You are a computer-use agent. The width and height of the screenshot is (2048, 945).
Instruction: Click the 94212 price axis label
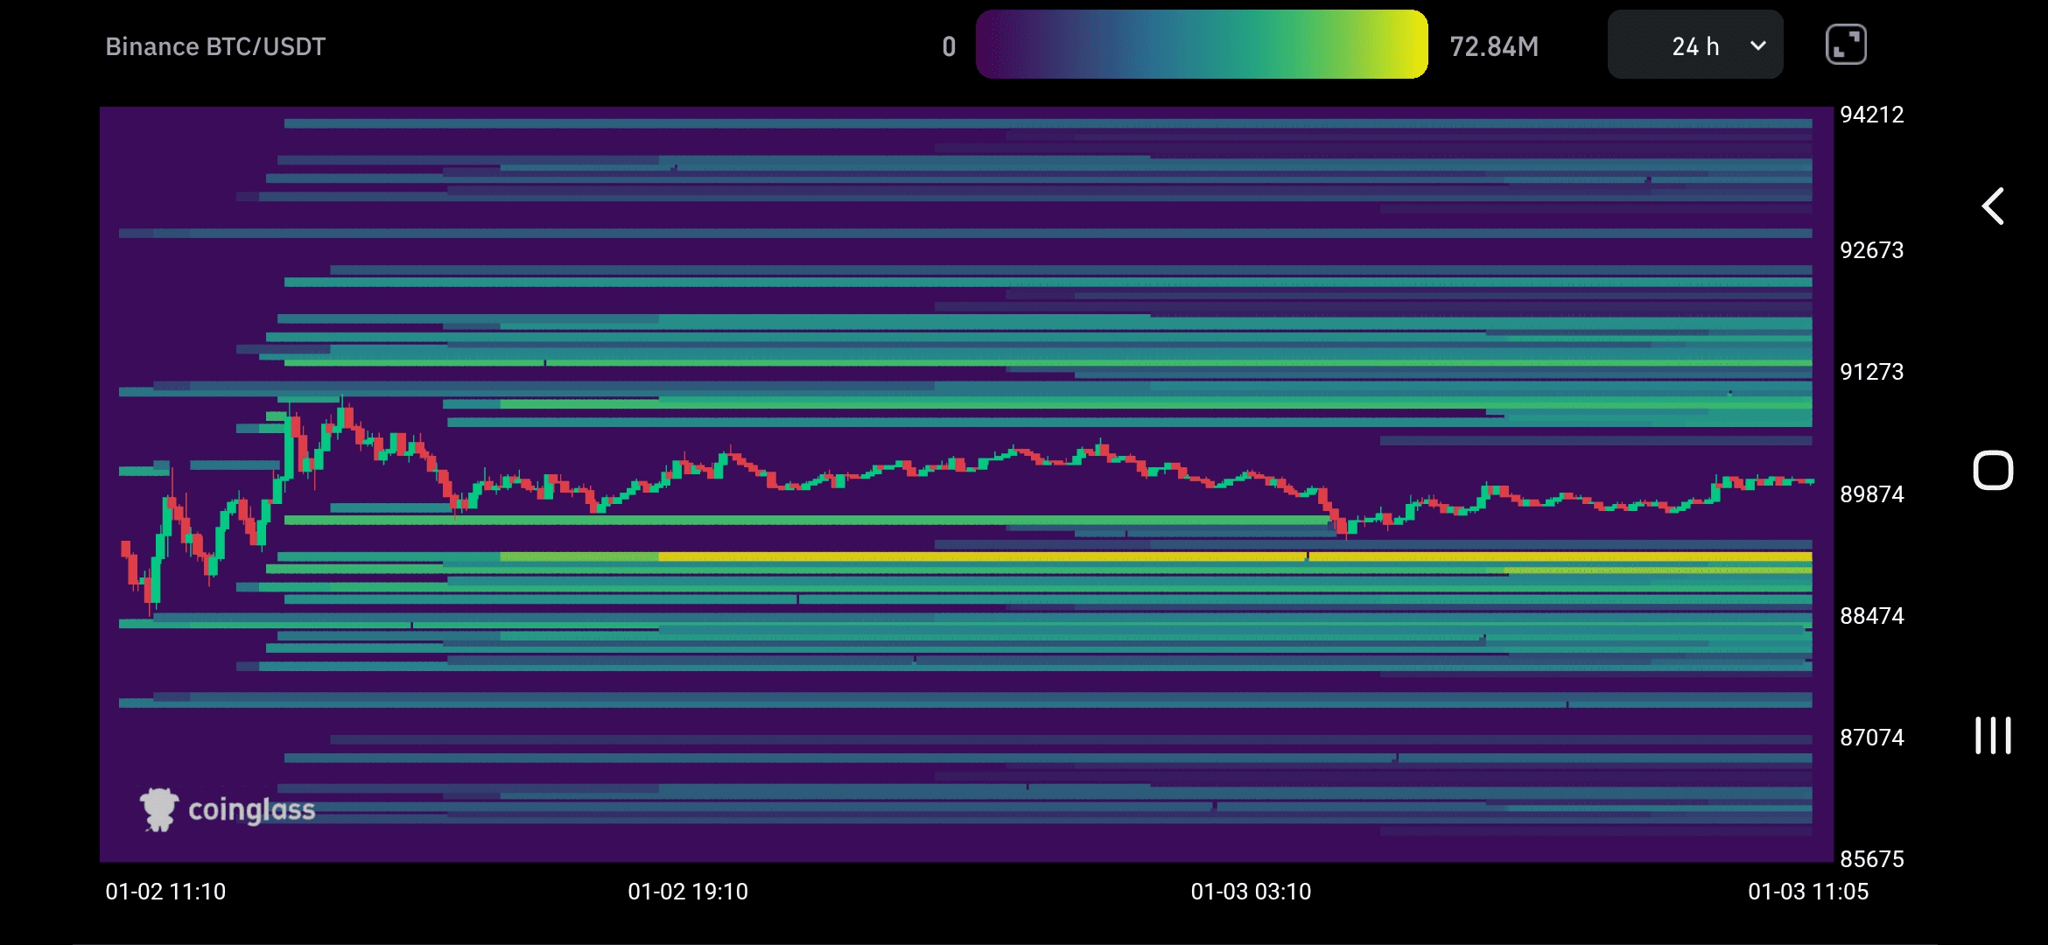point(1871,115)
